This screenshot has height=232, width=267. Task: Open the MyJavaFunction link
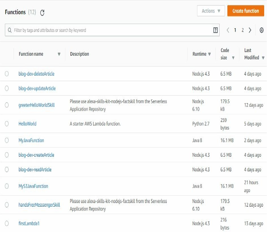coord(31,140)
